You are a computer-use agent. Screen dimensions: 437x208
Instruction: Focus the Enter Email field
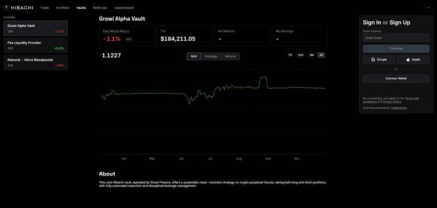(x=396, y=38)
